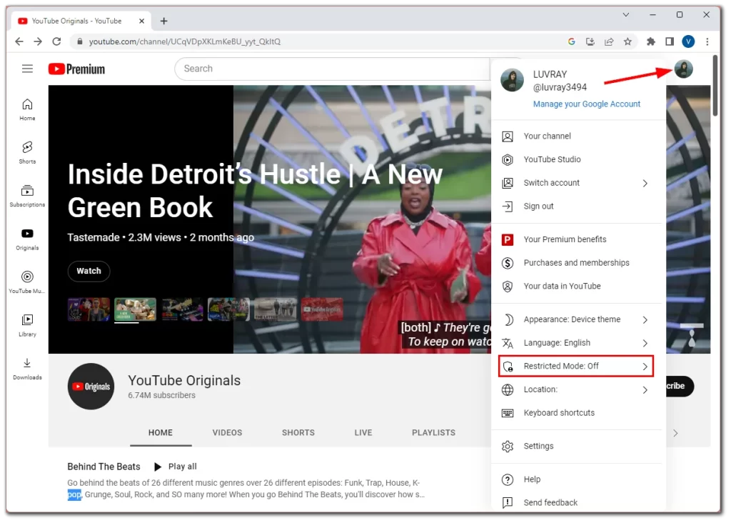The width and height of the screenshot is (731, 523).
Task: Bookmark this page with the star icon
Action: coord(628,41)
